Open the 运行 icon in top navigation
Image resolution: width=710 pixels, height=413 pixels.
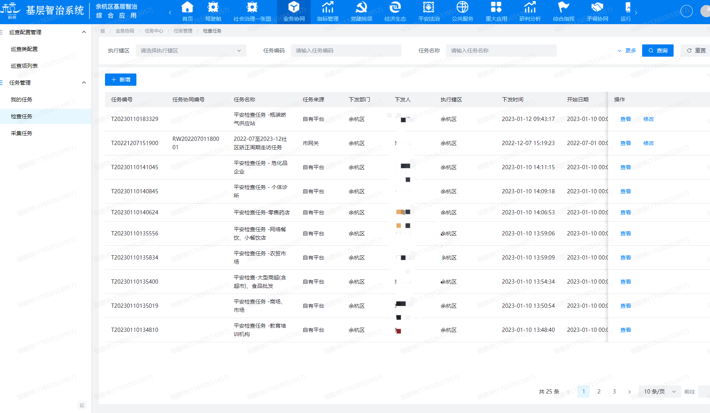coord(628,7)
